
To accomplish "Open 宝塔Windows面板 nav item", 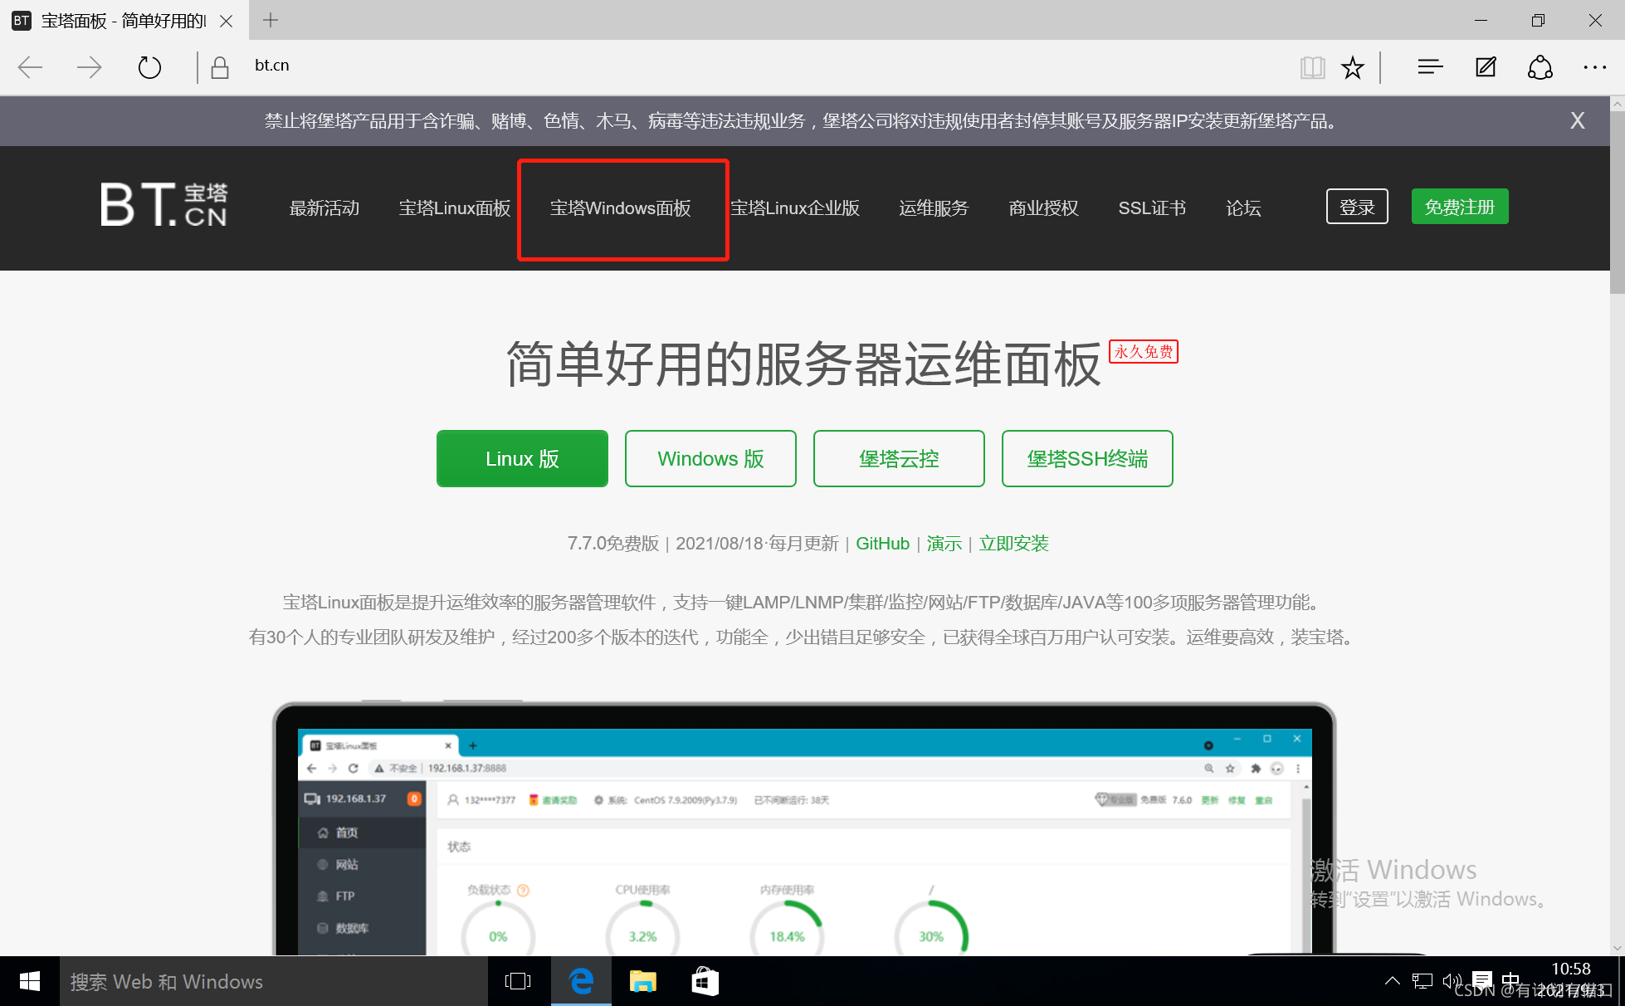I will 621,208.
